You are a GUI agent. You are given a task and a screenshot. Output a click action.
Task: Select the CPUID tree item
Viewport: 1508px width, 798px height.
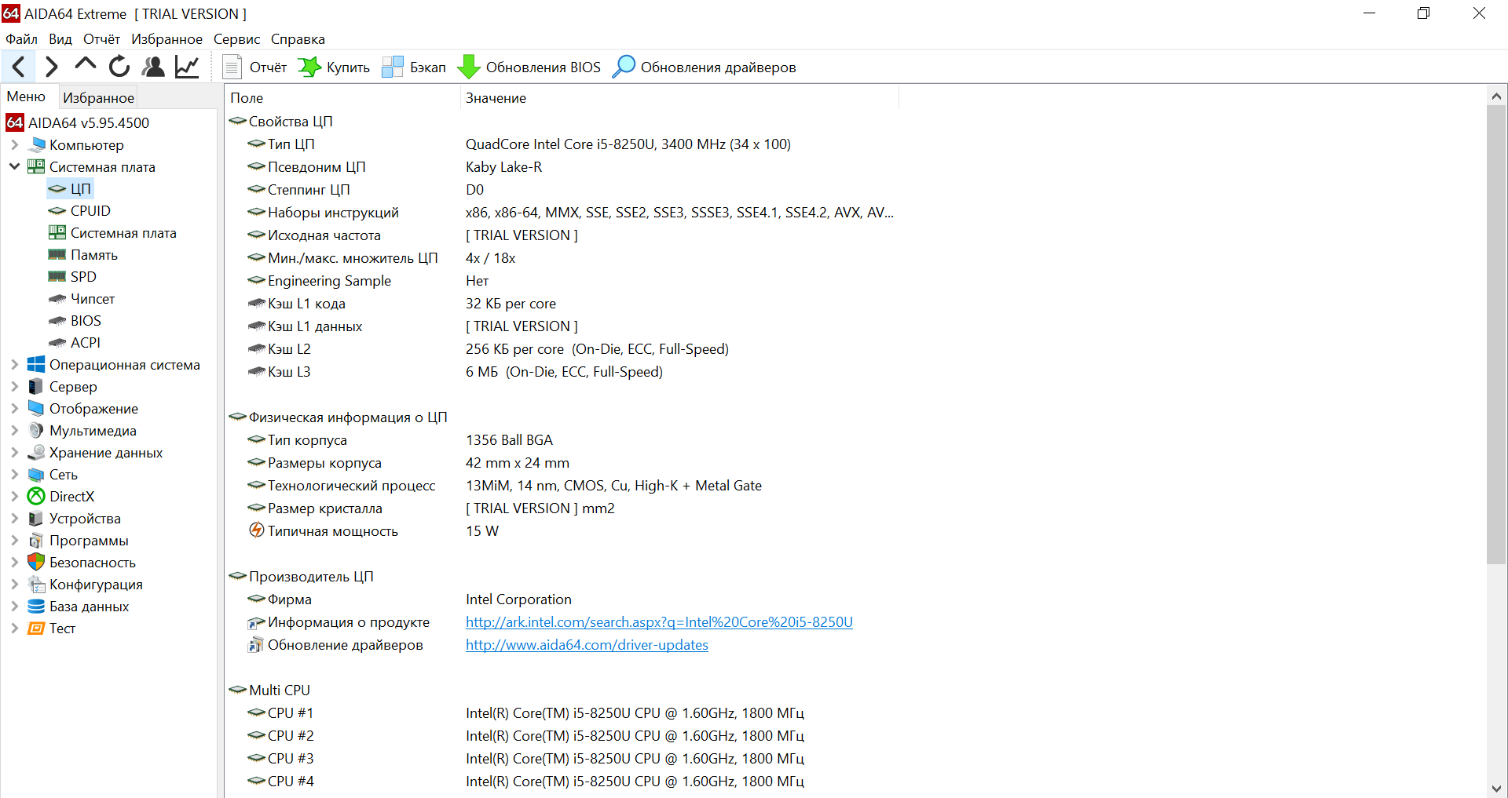[x=90, y=211]
